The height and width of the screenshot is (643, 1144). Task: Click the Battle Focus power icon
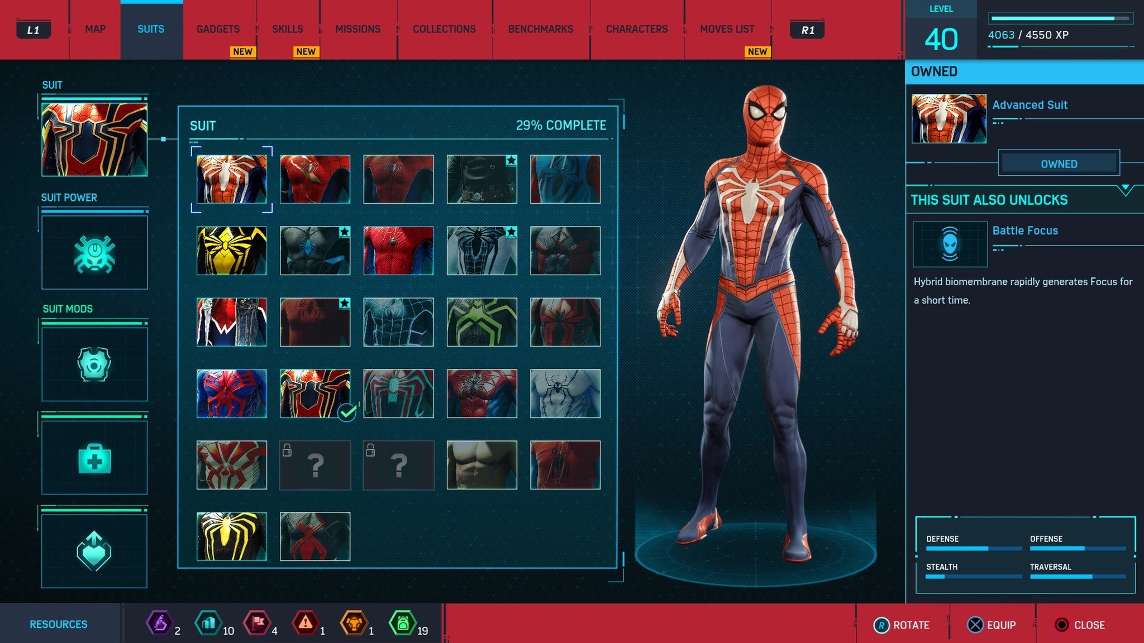click(950, 244)
